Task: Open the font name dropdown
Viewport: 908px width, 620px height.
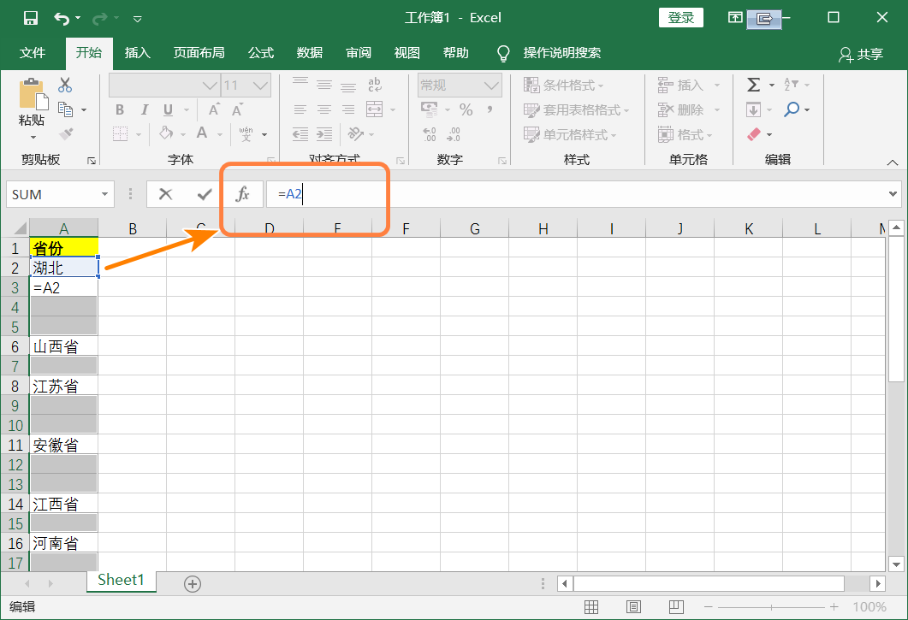Action: 210,86
